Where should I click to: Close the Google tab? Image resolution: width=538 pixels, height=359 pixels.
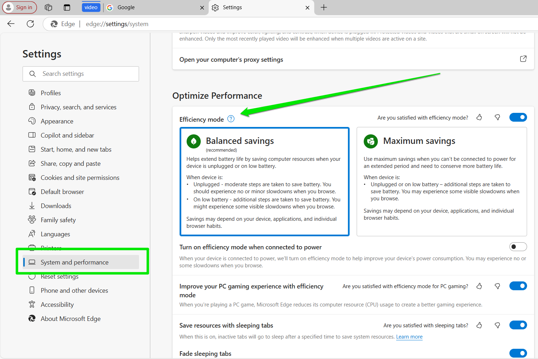click(202, 7)
